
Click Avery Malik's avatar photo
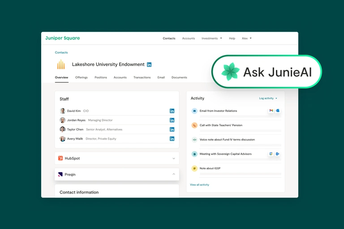click(x=63, y=139)
